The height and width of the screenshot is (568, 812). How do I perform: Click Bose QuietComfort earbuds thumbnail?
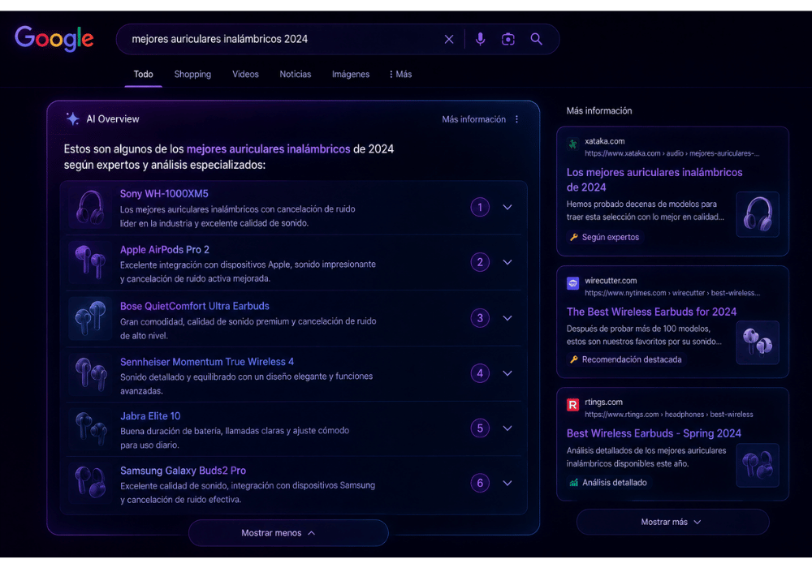tap(90, 318)
